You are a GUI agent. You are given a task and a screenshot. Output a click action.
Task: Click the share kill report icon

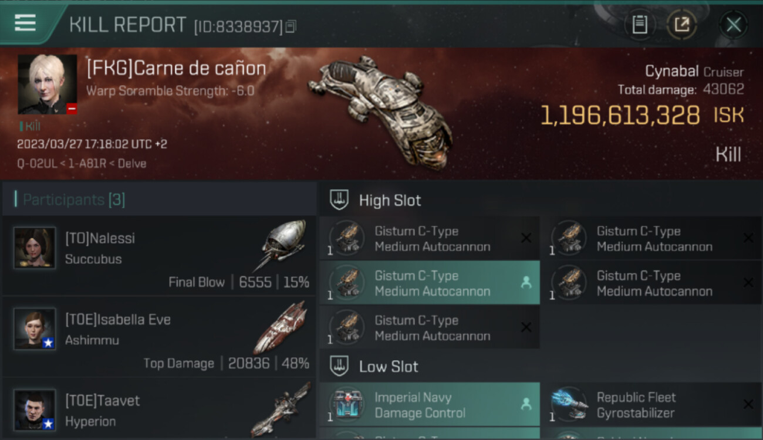pos(681,25)
